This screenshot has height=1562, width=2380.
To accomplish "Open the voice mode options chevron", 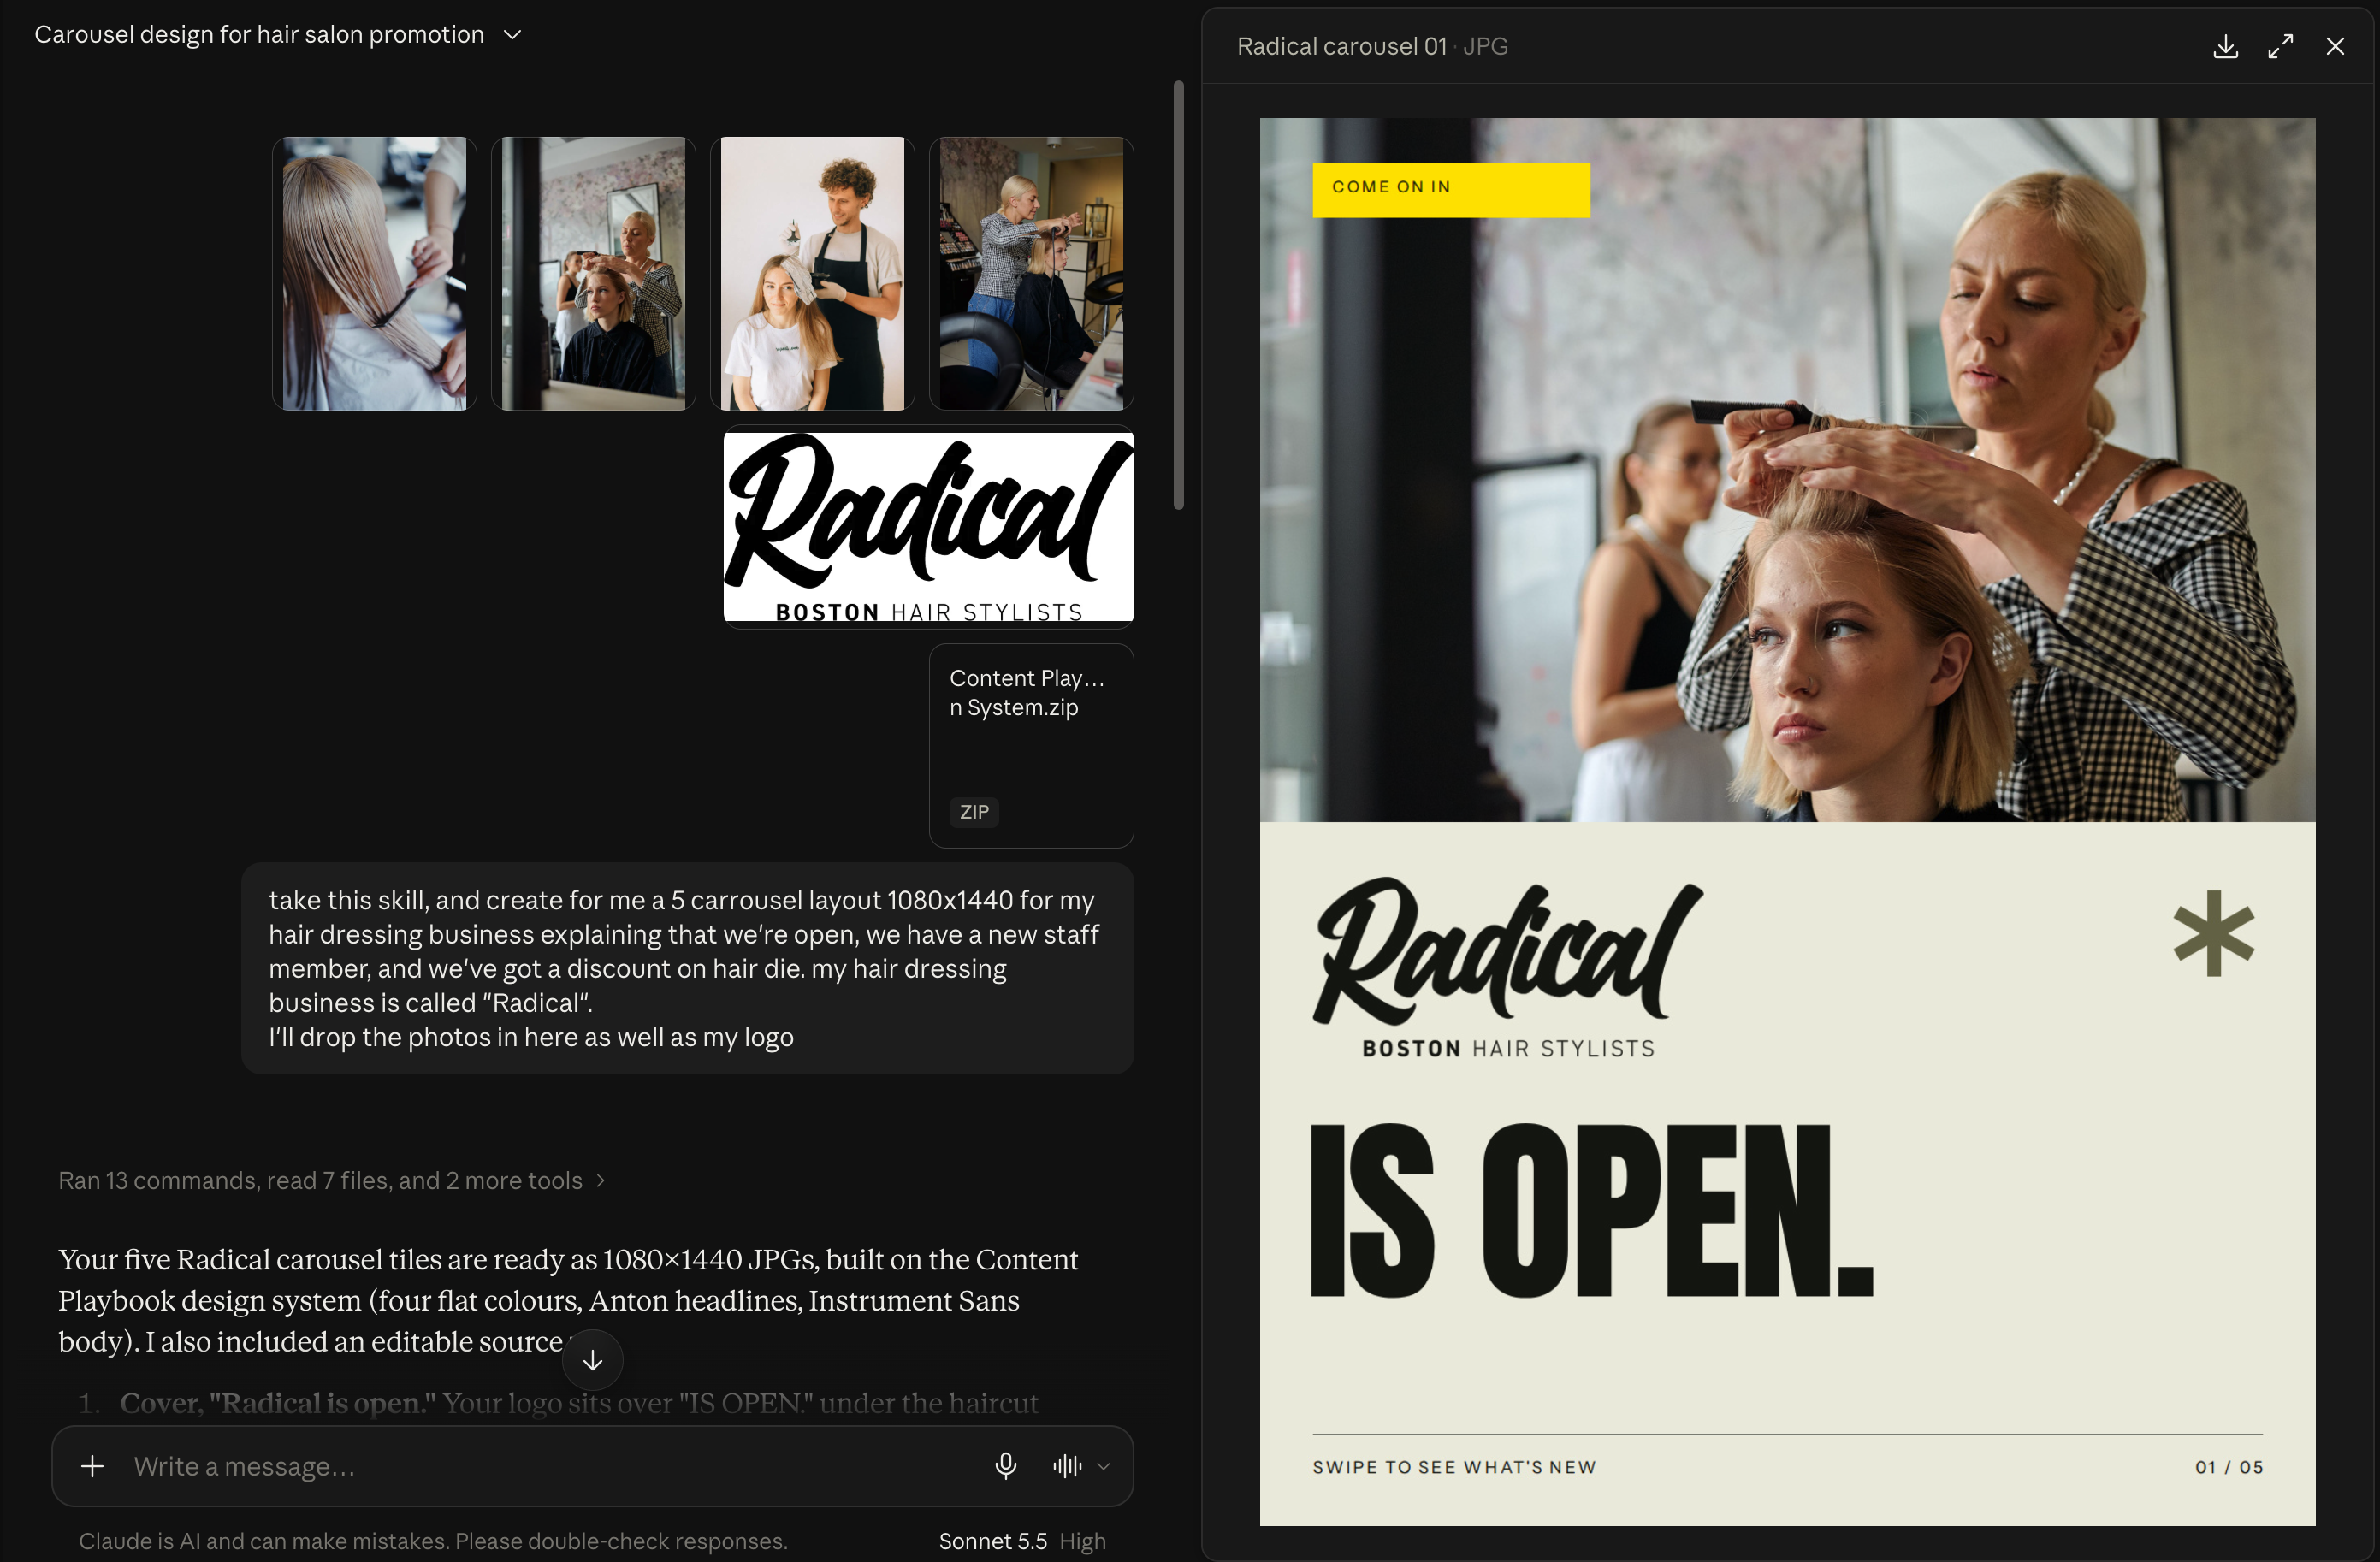I will [x=1104, y=1467].
